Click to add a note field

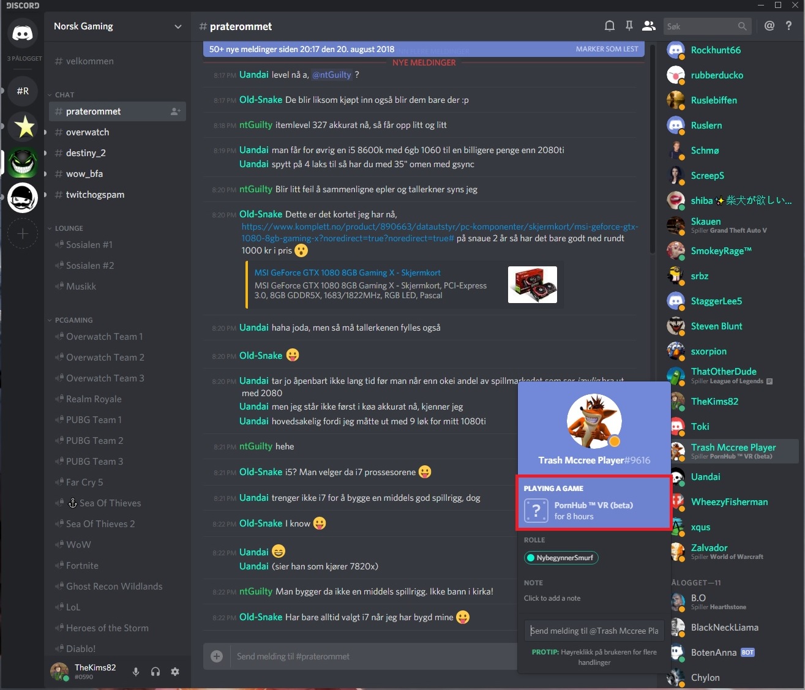[552, 598]
